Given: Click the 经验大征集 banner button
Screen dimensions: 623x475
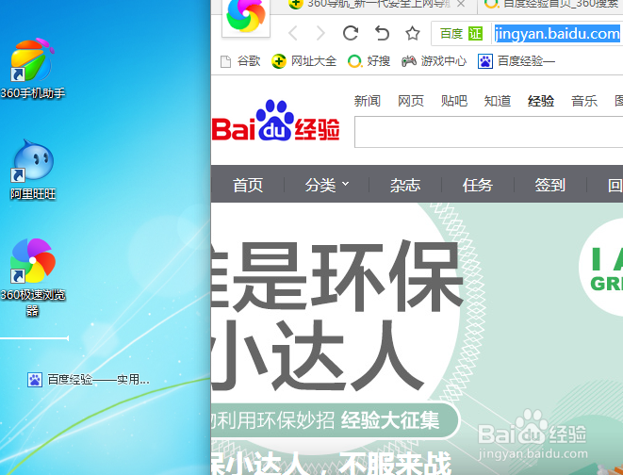Looking at the screenshot, I should 335,420.
